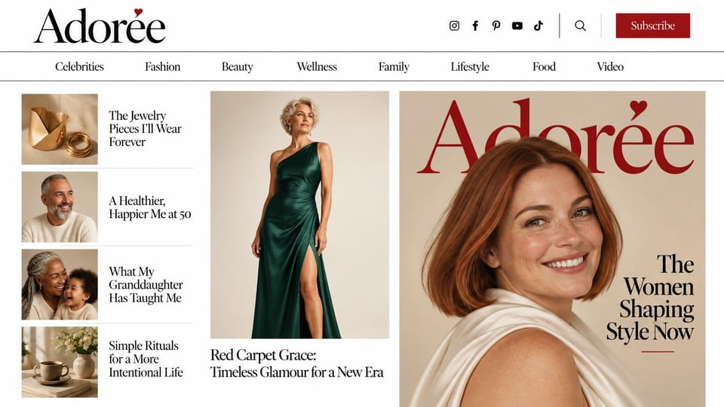Open grandmother and child thumbnail
The width and height of the screenshot is (724, 407).
[x=60, y=285]
